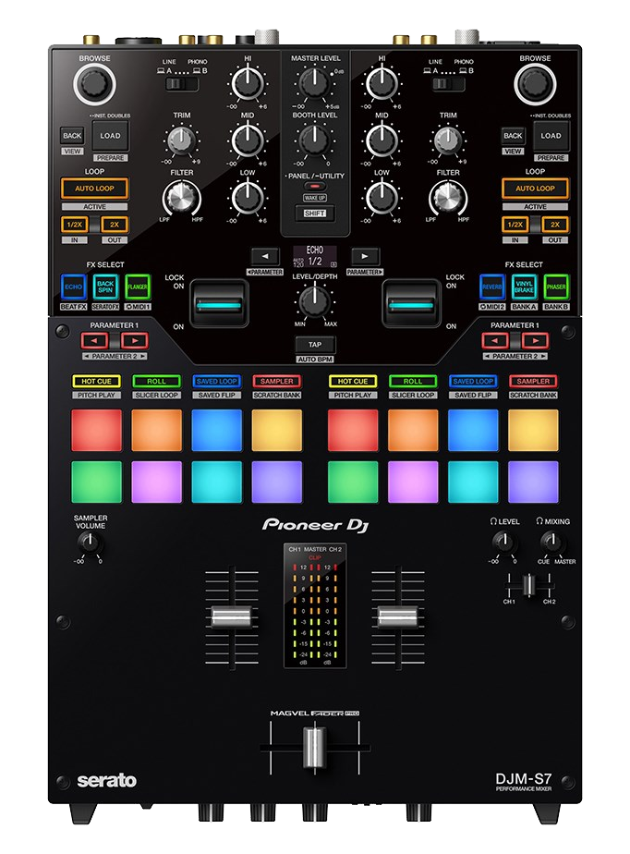Trigger the VINYL BRAKE effect button
Screen dimensions: 630x854
(524, 287)
